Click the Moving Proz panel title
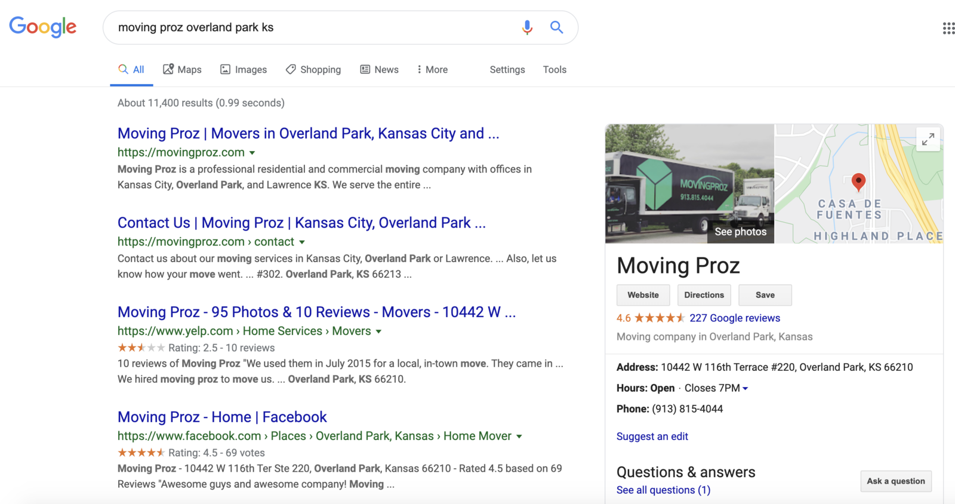Viewport: 955px width, 504px height. point(678,266)
